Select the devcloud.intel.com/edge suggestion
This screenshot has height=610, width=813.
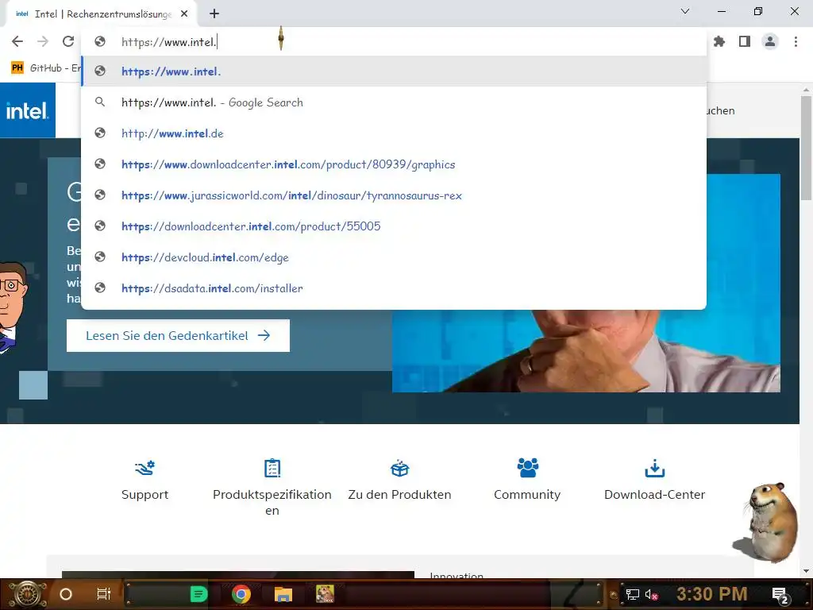[x=394, y=257]
